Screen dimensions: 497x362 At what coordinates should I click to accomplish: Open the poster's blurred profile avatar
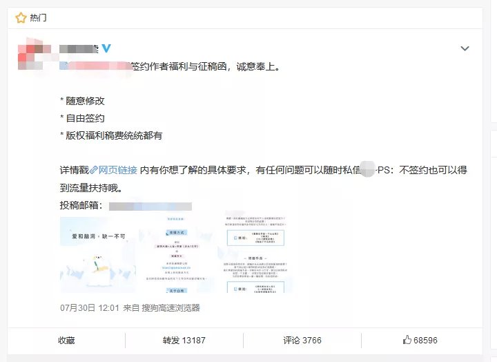pos(33,55)
